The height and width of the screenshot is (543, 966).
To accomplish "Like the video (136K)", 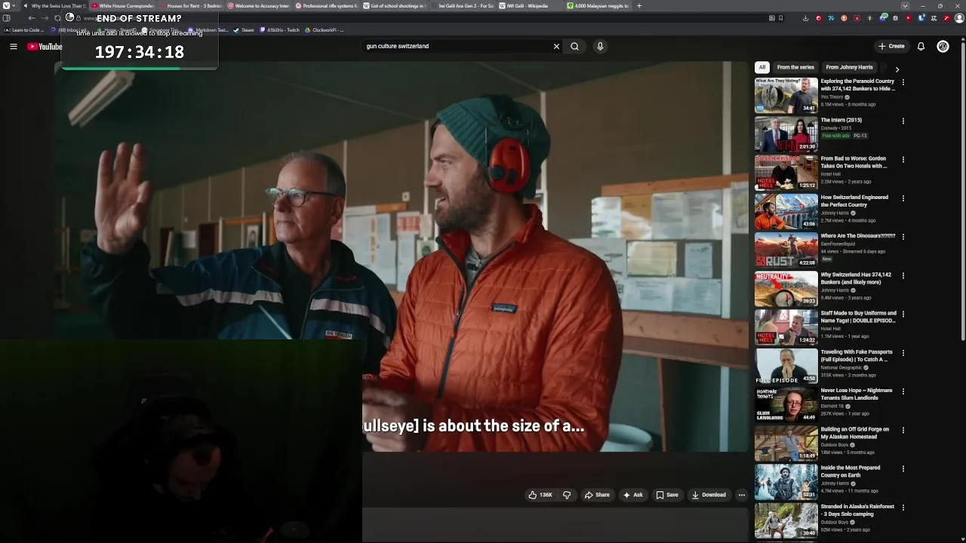I will tap(540, 495).
